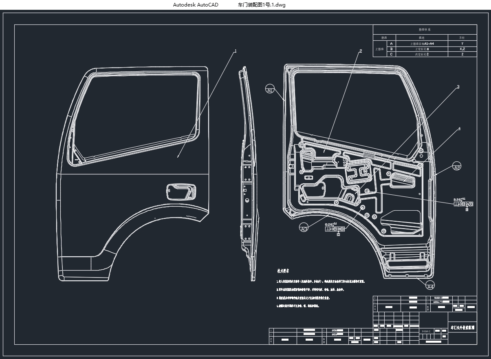Click the tolerance frame near balloon A3
Image resolution: width=491 pixels, height=359 pixels.
(x=335, y=229)
